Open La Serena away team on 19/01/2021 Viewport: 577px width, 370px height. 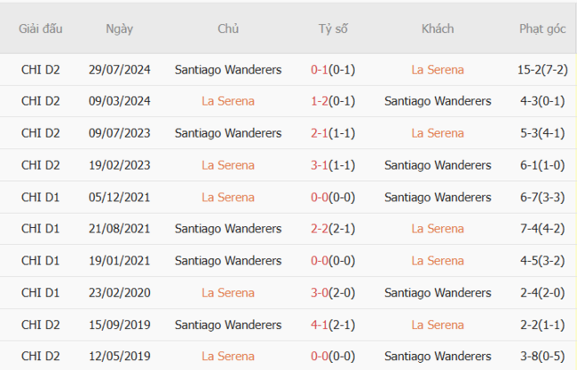(x=438, y=261)
